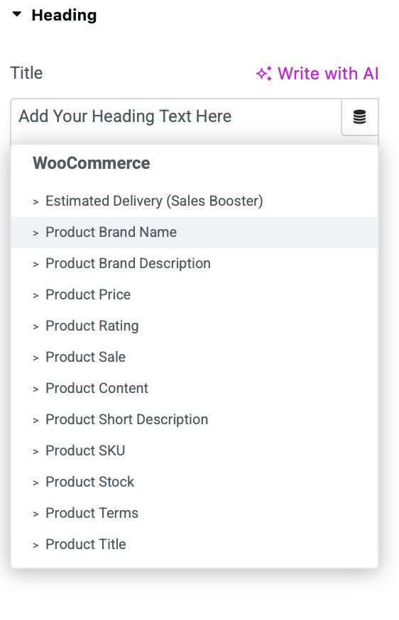Viewport: 399px width, 620px height.
Task: Choose Product Brand Description option
Action: click(x=195, y=264)
